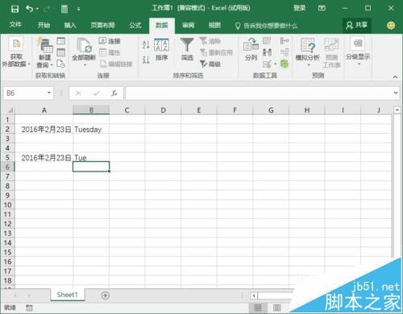Open the Undo history dropdown arrow
Screen dimensions: 403x314
click(37, 9)
